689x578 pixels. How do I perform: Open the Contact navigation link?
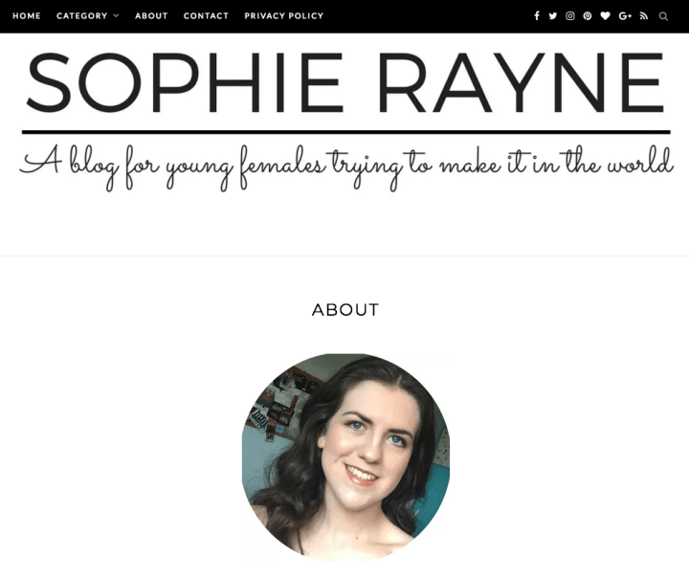coord(206,16)
